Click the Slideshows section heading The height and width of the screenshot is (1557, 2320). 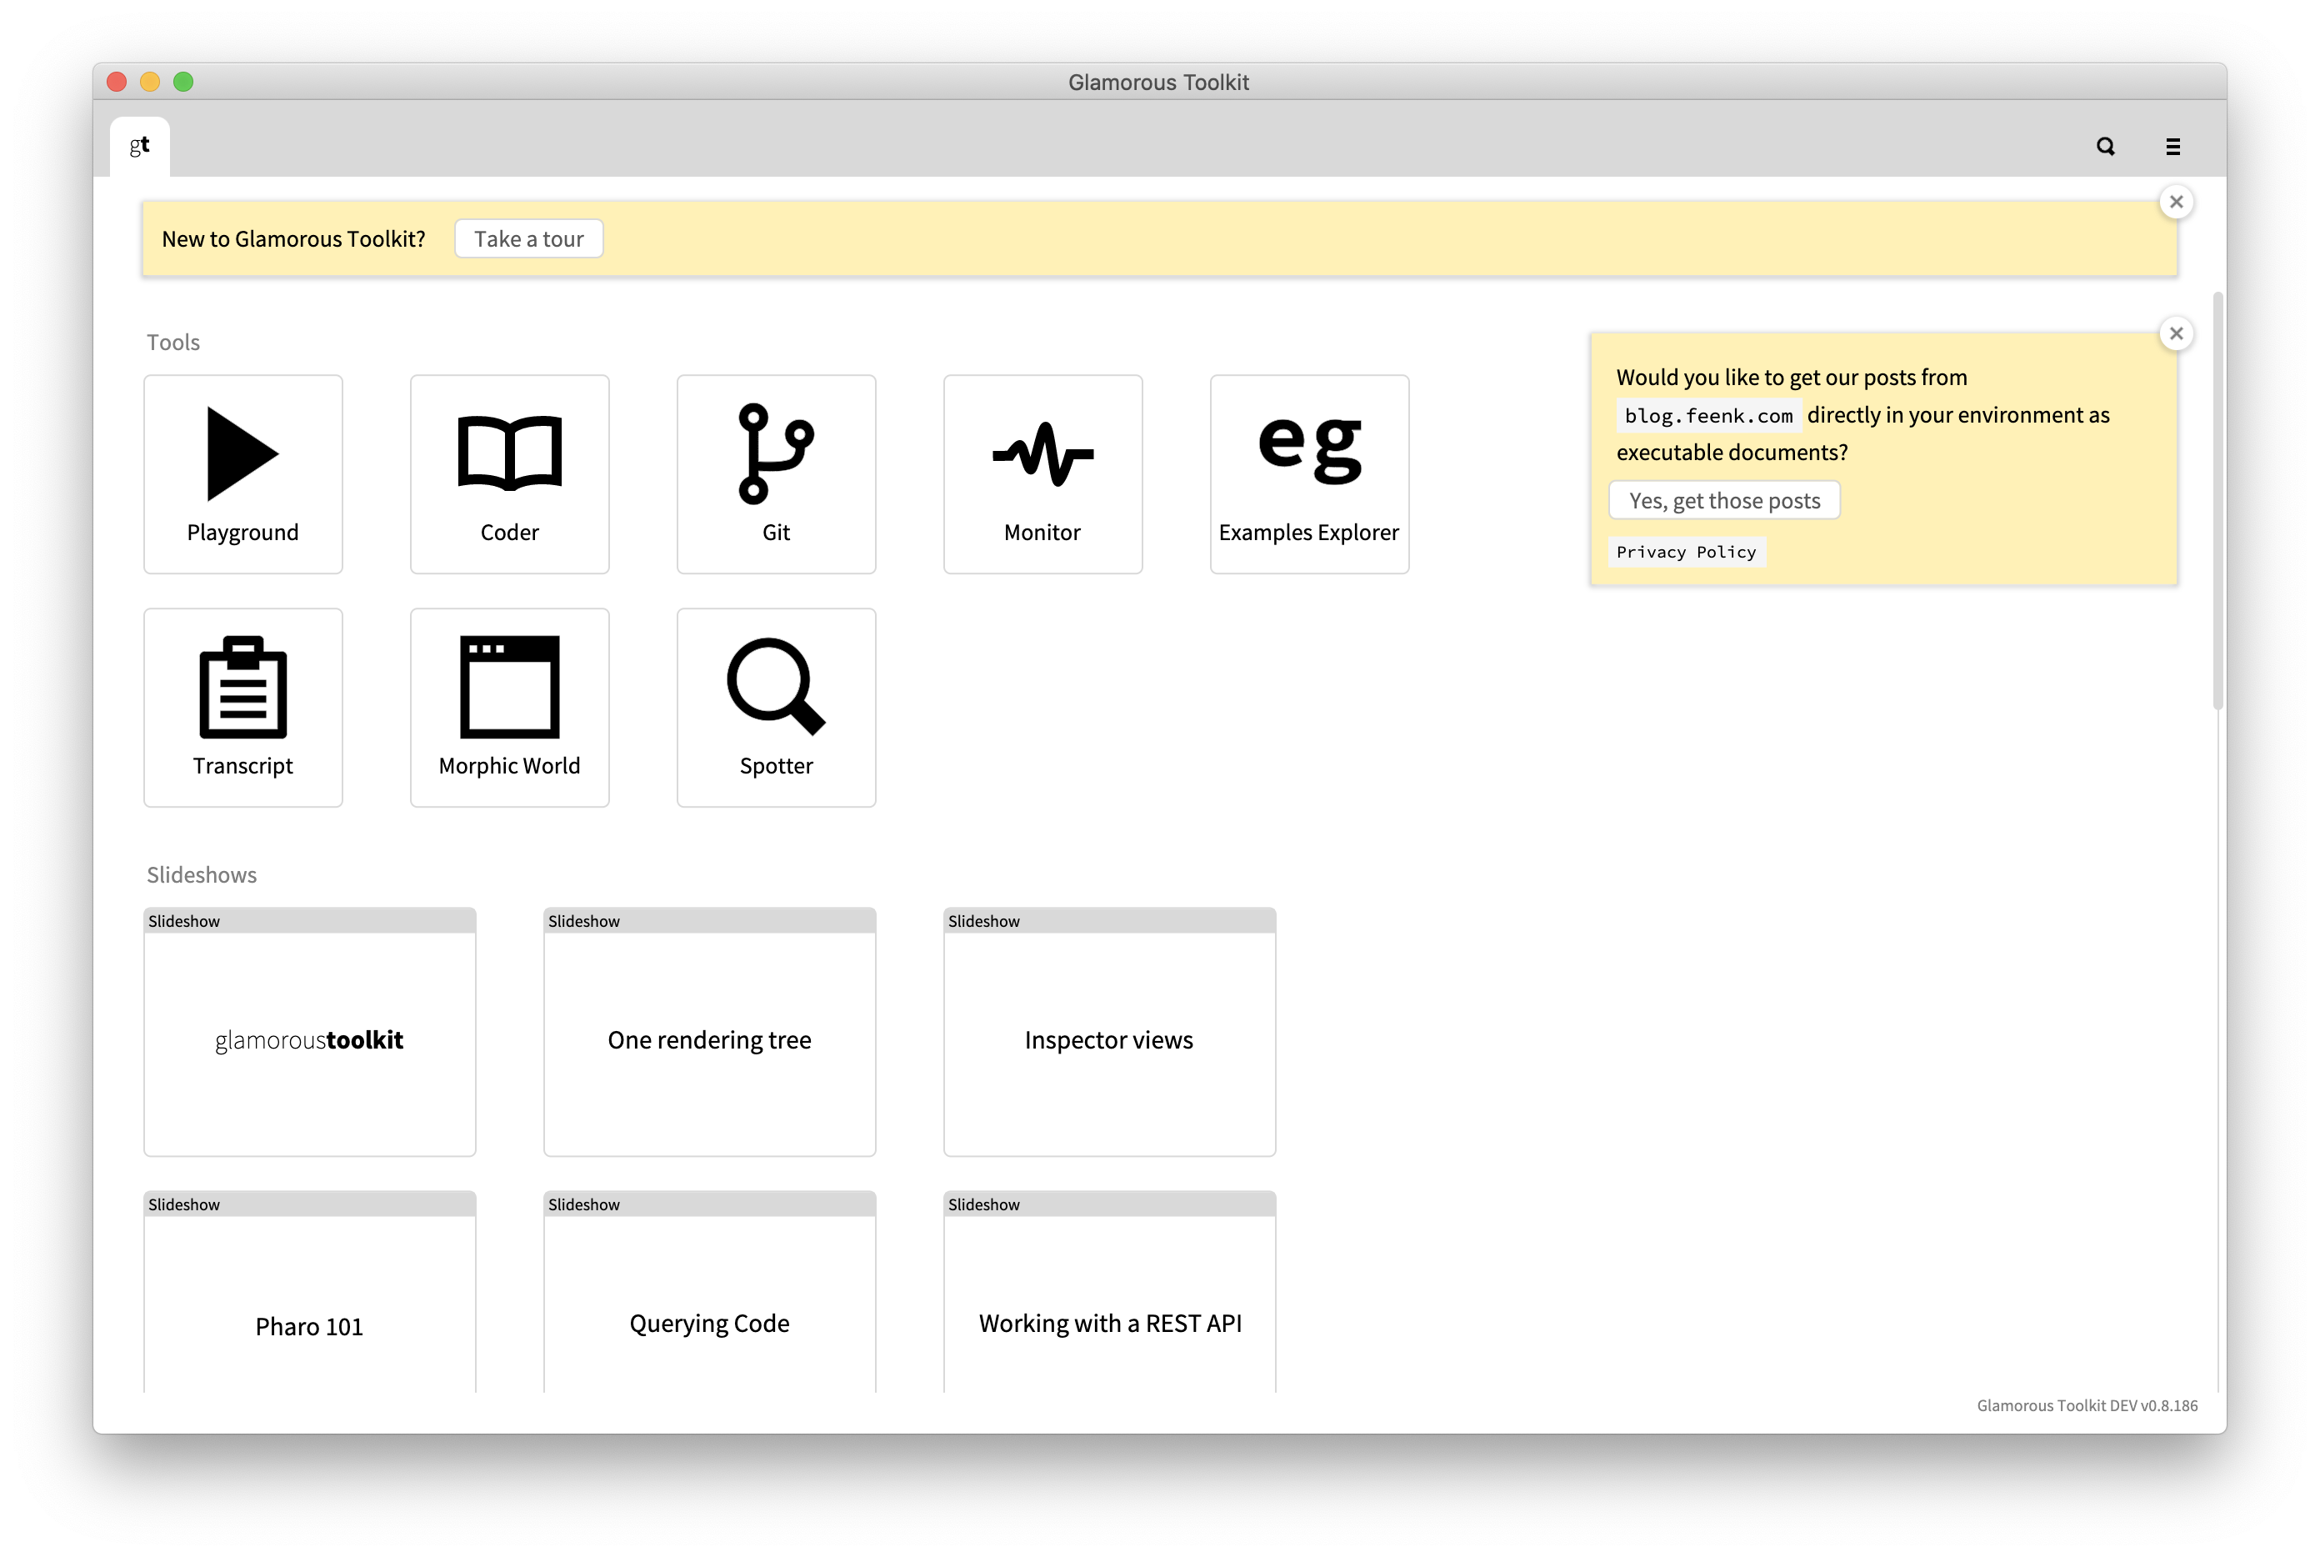click(x=202, y=875)
